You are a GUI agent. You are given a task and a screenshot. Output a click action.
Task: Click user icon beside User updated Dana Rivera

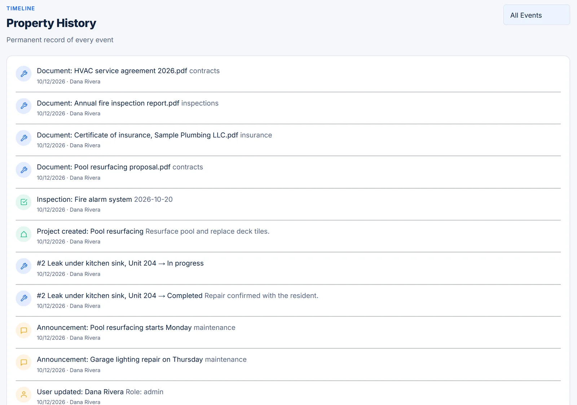pos(24,395)
